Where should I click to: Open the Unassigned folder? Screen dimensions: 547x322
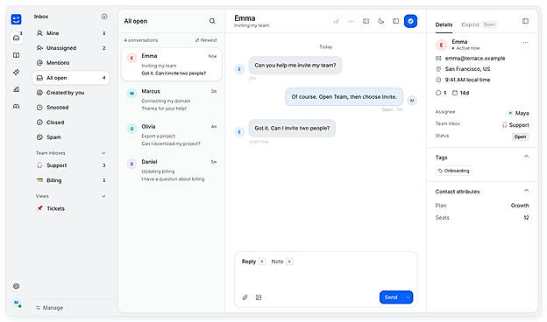pyautogui.click(x=71, y=48)
